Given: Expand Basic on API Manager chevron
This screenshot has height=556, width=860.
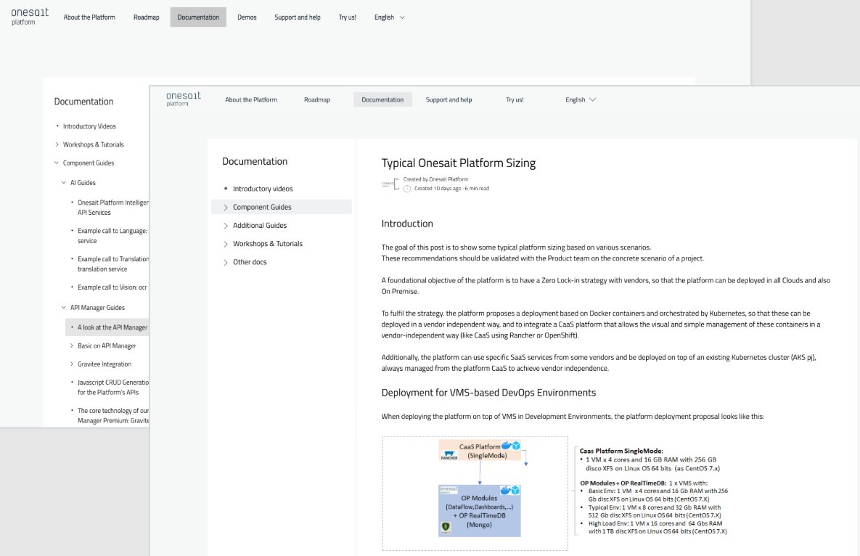Looking at the screenshot, I should click(x=72, y=346).
